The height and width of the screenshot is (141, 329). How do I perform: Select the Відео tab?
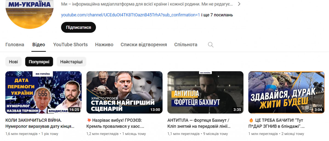(39, 45)
